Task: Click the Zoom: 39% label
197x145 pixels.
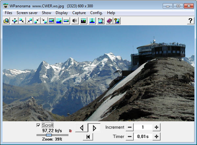Action: tap(52, 139)
